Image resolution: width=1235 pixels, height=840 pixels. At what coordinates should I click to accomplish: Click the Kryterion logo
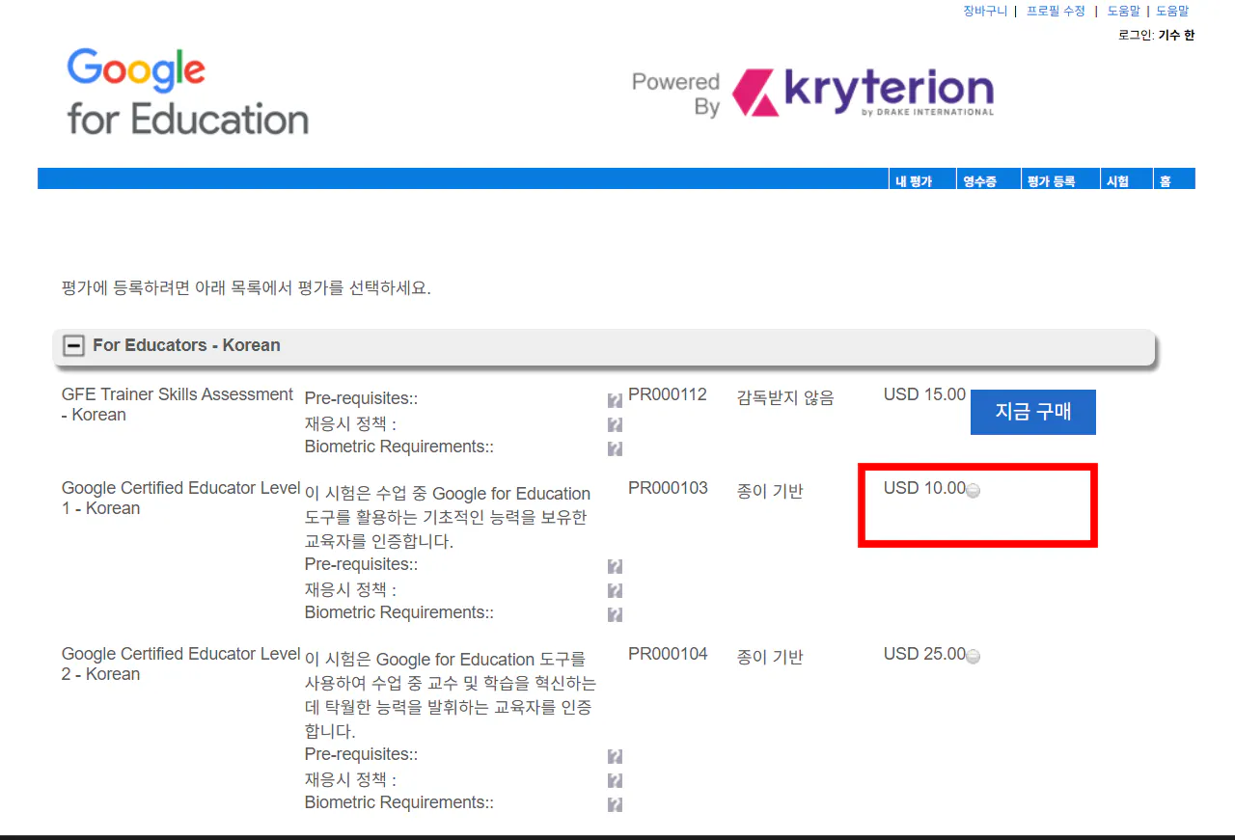(862, 94)
